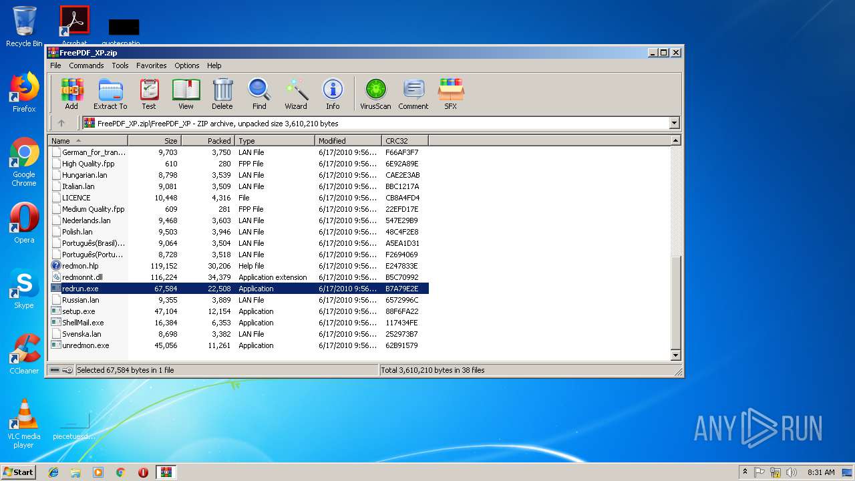Click the vertical scrollbar thumb
Screen dimensions: 855x481
675,302
